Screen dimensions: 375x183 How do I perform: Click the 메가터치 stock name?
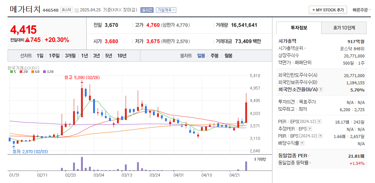(25, 9)
